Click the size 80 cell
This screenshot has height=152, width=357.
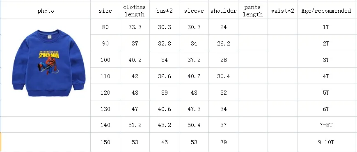(105, 27)
